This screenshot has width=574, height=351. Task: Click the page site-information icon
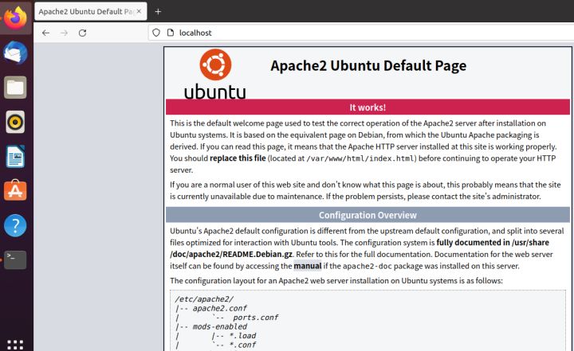click(171, 33)
